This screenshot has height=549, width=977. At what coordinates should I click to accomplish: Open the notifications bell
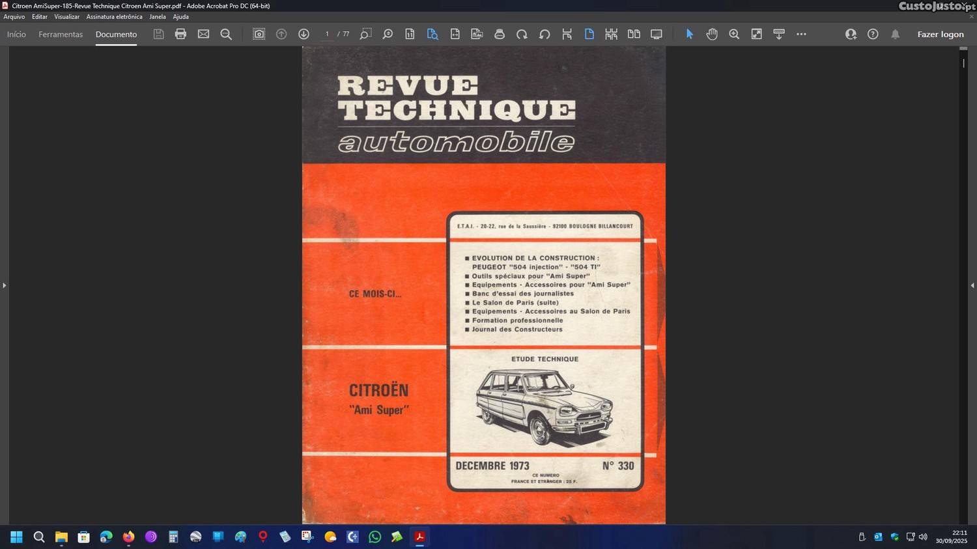895,34
